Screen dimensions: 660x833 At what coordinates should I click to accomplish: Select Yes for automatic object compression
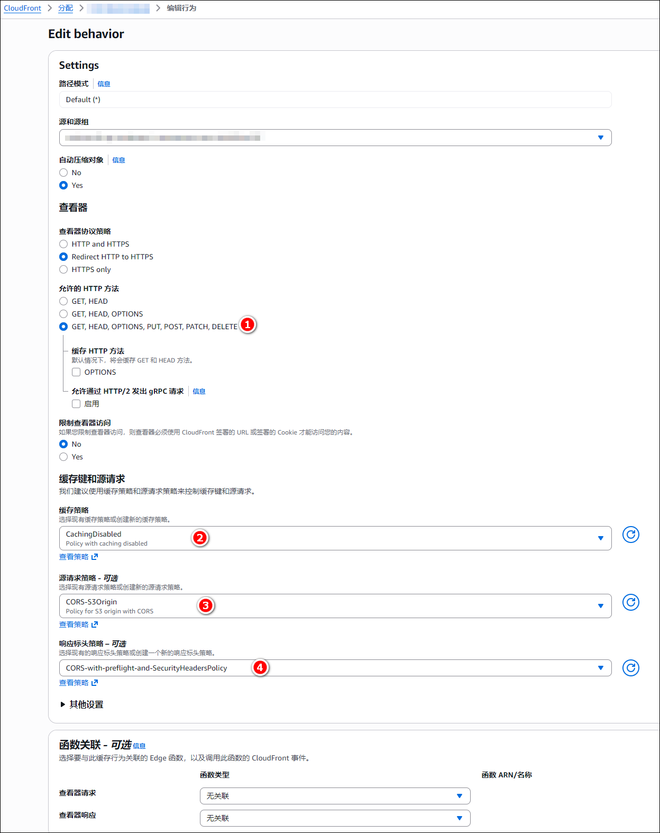pyautogui.click(x=63, y=185)
